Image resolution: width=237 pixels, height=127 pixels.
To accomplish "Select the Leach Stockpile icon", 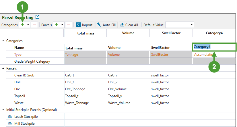I will pos(10,117).
